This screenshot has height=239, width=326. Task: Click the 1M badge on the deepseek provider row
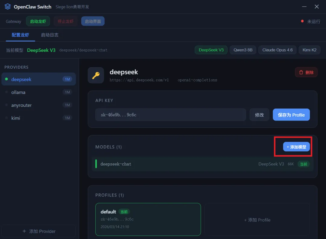[67, 79]
